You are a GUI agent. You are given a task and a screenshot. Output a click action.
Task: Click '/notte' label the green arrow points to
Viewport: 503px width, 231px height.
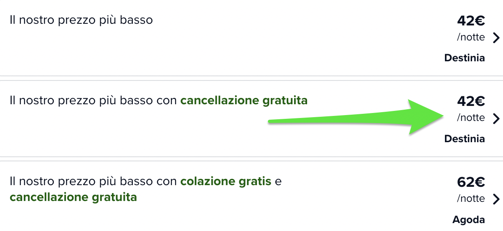(471, 118)
